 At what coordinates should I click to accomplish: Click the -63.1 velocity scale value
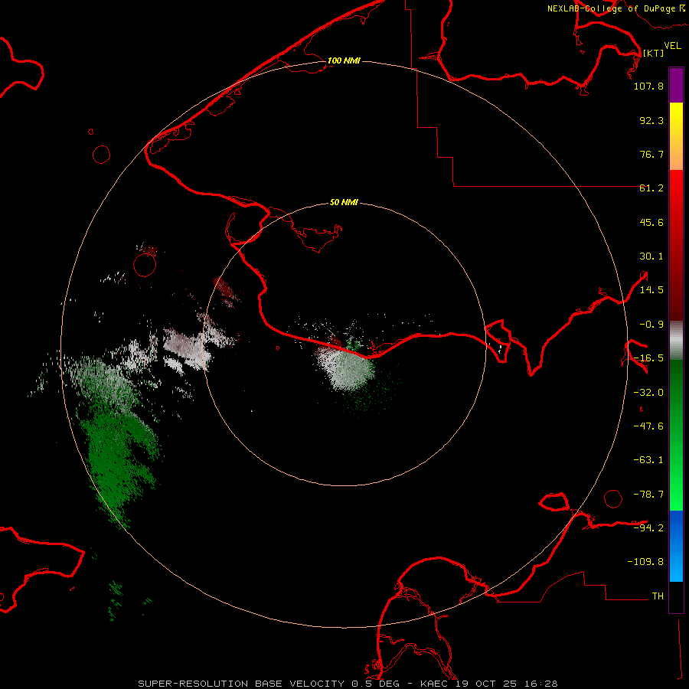[x=648, y=460]
